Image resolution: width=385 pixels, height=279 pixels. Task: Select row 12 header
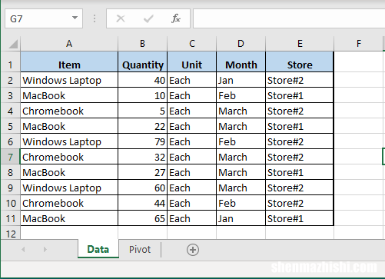pyautogui.click(x=11, y=233)
